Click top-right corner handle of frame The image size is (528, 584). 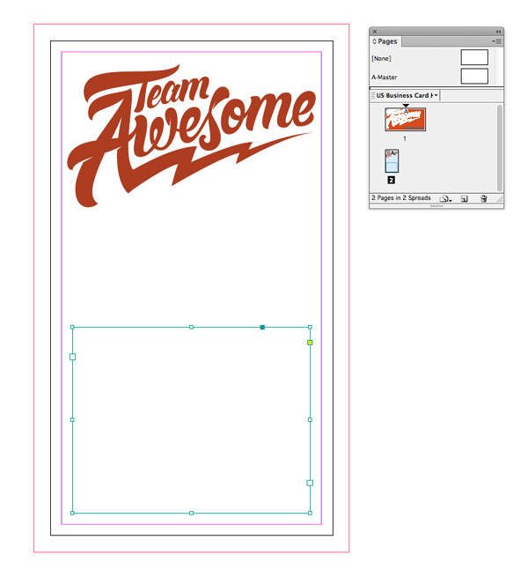coord(310,327)
